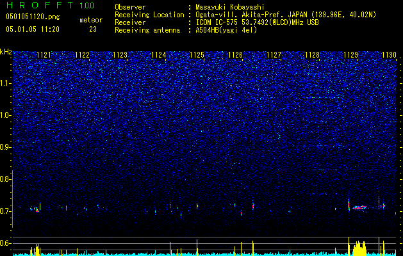Click the Receiving antenna label
403x256 pixels.
(147, 30)
